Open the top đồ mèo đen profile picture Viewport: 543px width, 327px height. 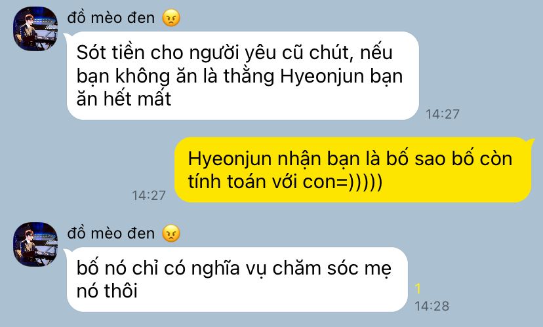pos(35,29)
